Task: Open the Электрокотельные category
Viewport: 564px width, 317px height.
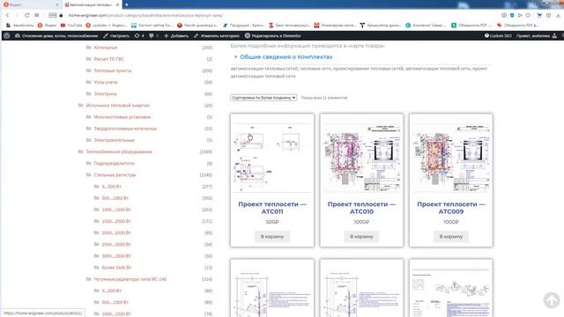Action: [114, 140]
